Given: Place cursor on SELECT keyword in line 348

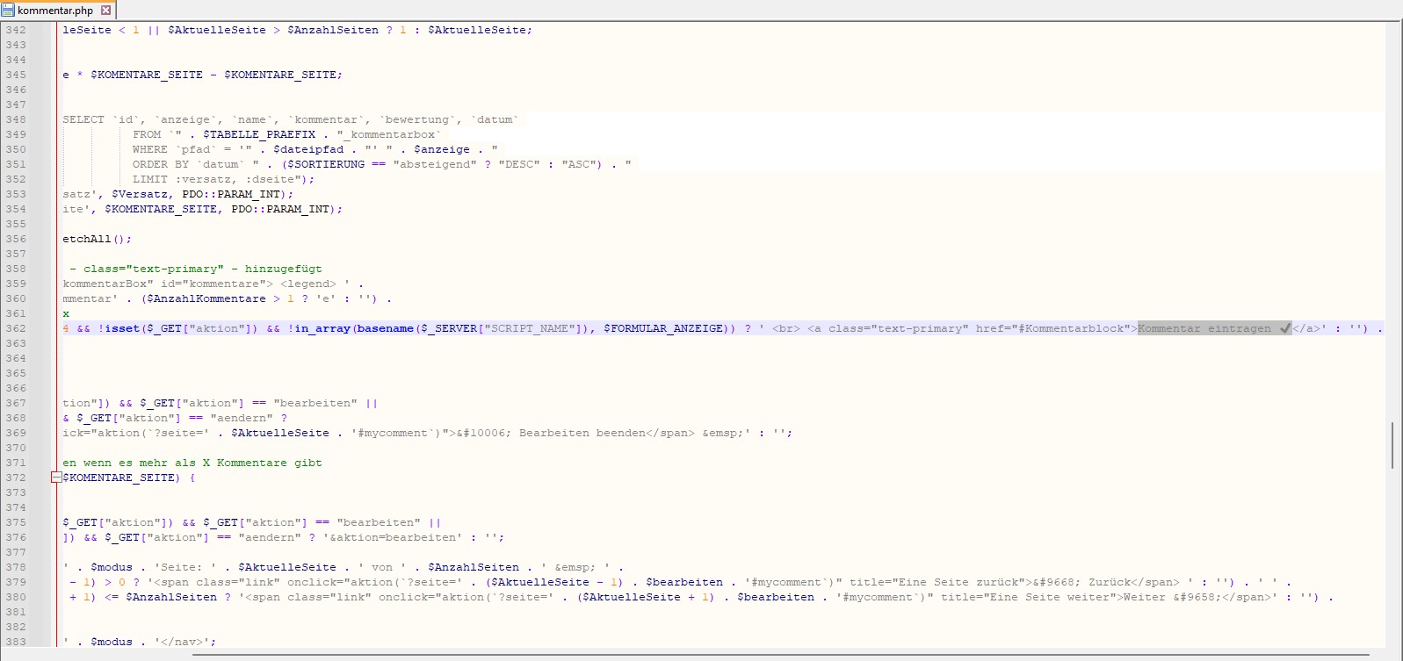Looking at the screenshot, I should [x=83, y=119].
